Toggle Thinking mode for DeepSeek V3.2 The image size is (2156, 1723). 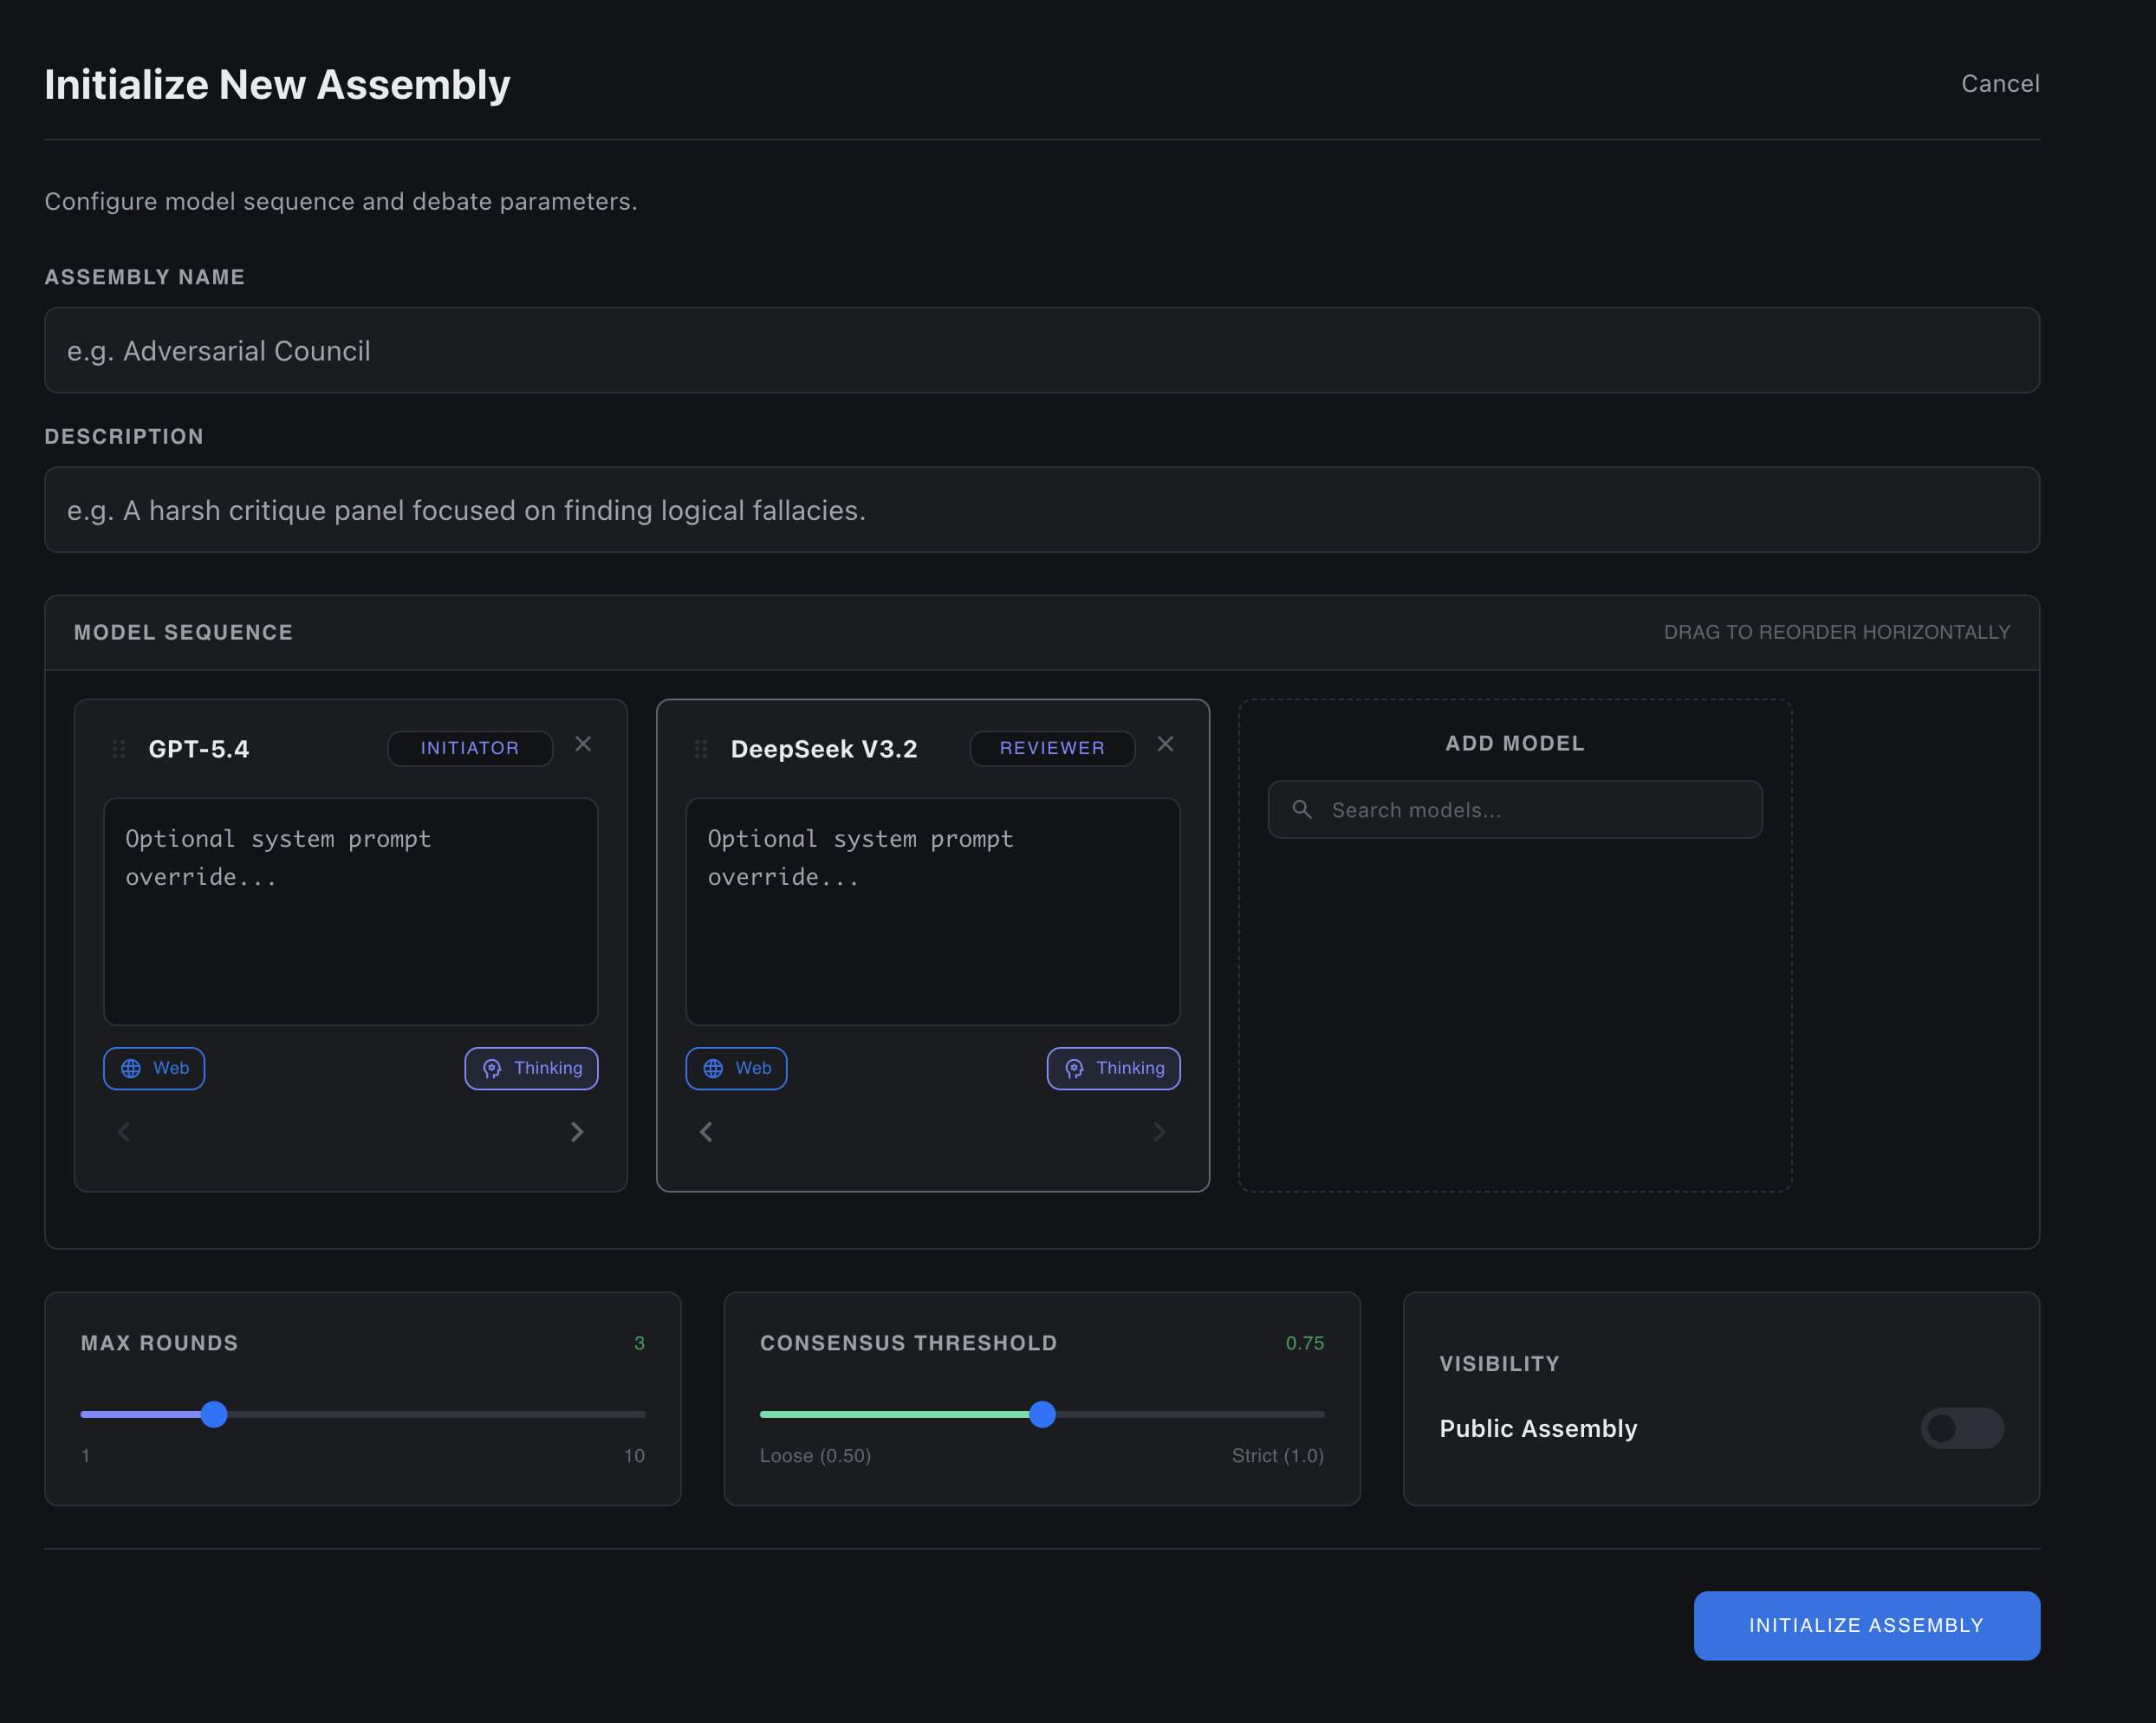click(1113, 1068)
